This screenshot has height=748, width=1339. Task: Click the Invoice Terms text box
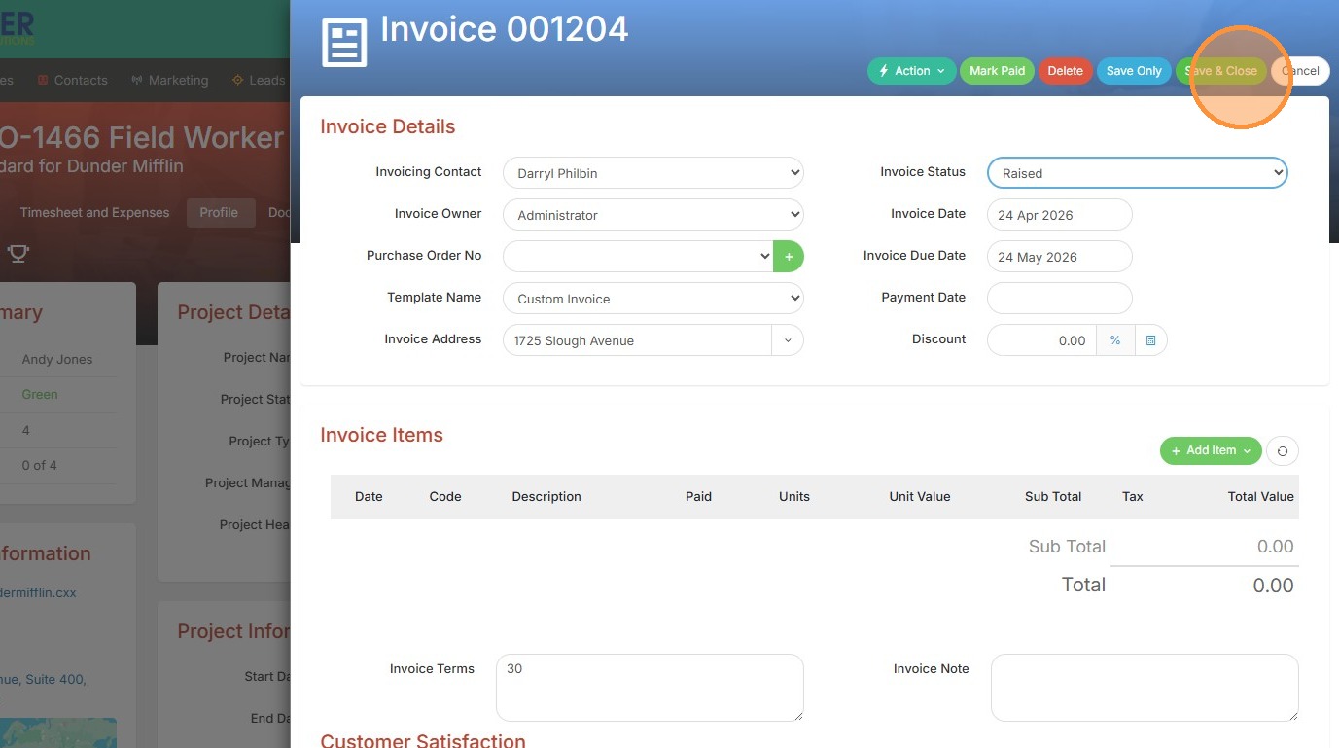650,688
